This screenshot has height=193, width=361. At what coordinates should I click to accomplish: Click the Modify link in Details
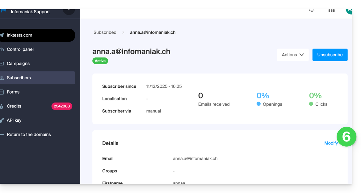tap(331, 143)
